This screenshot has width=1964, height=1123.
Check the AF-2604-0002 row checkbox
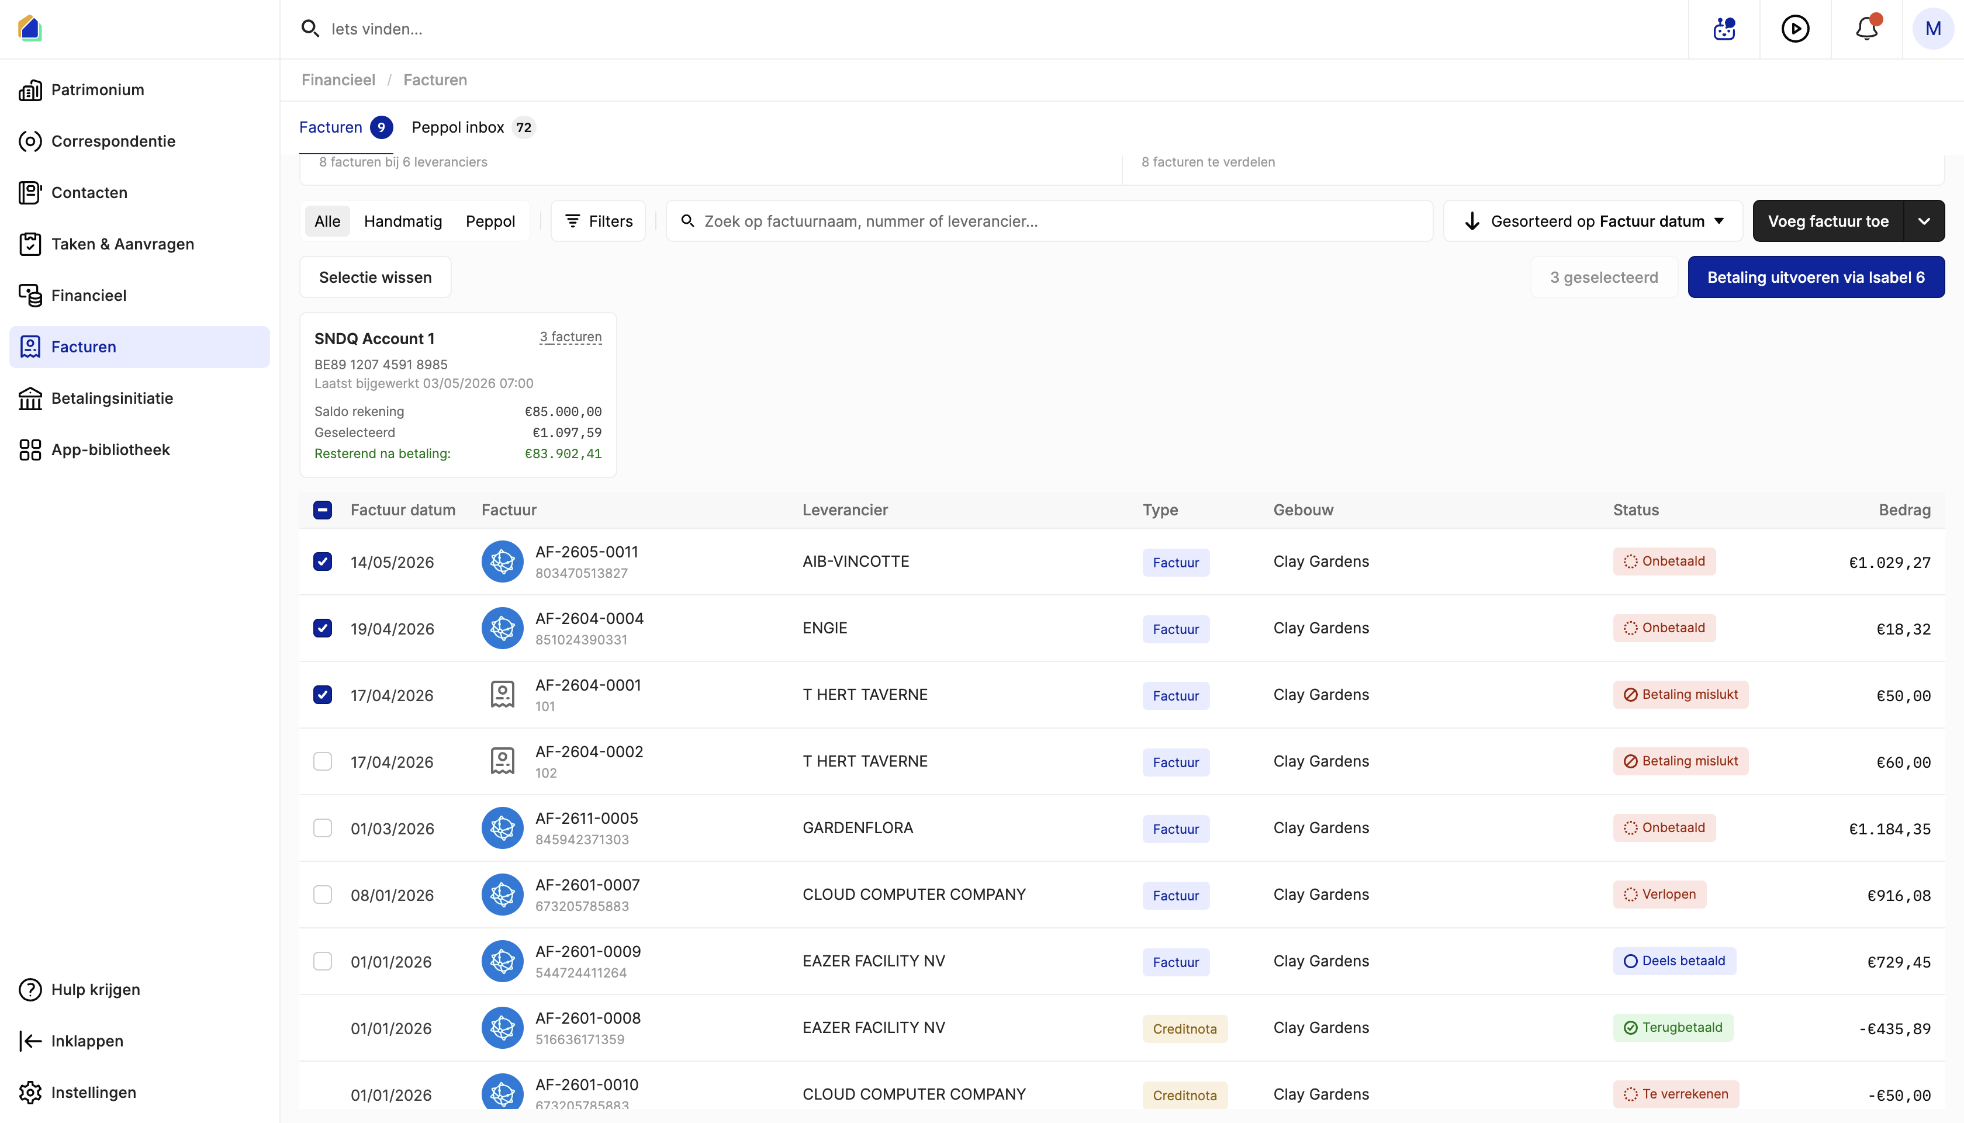click(x=323, y=761)
